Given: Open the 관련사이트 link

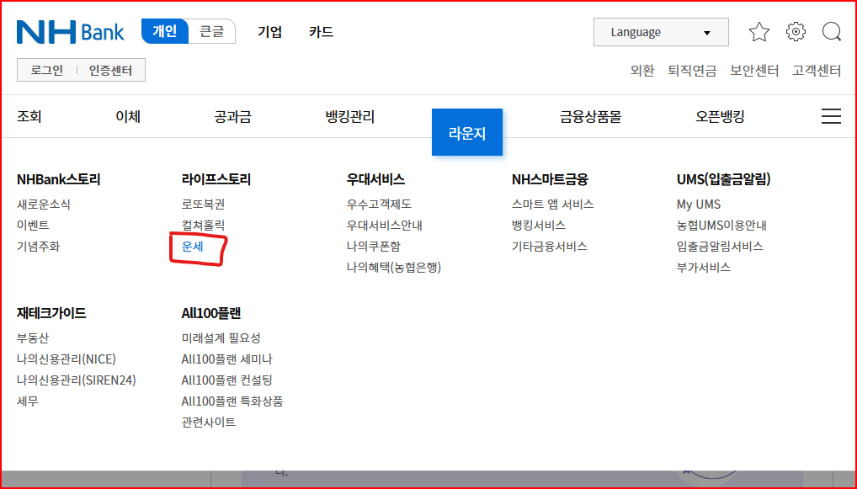Looking at the screenshot, I should coord(208,422).
